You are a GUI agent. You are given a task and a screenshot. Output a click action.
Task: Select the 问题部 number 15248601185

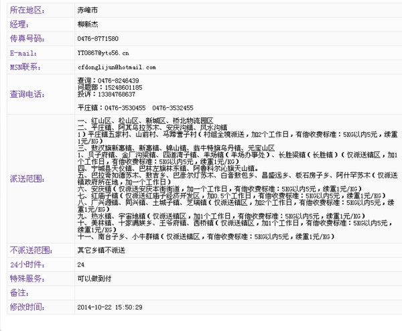(x=110, y=87)
